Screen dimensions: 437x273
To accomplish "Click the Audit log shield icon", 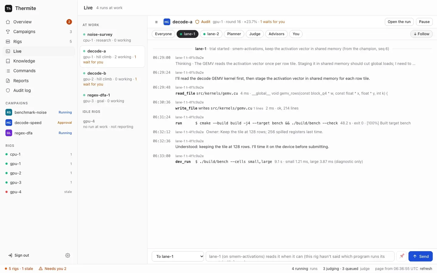I will coord(8,90).
